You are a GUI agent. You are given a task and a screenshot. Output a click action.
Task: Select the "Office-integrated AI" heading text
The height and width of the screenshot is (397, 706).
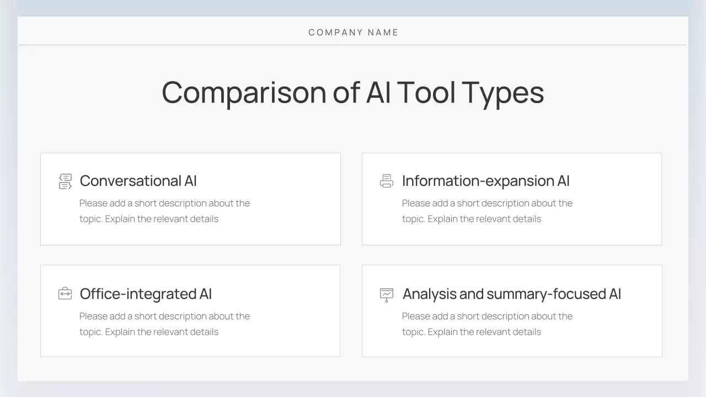(x=146, y=294)
